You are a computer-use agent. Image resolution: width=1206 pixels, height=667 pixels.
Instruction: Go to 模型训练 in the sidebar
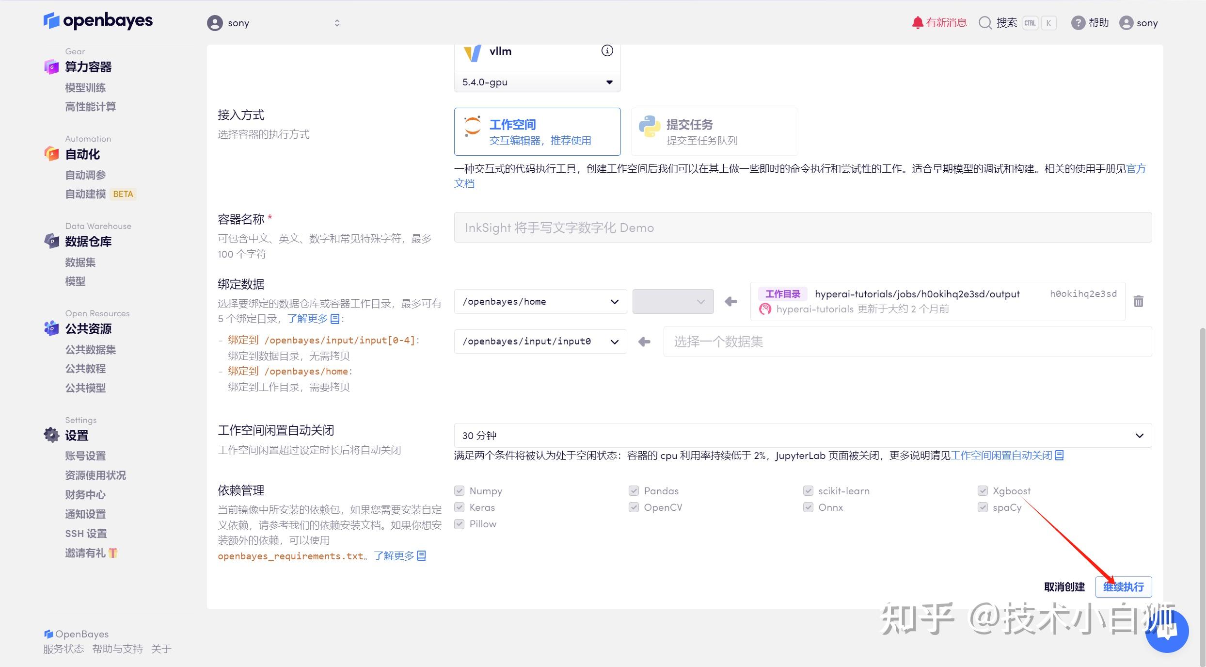click(x=85, y=87)
